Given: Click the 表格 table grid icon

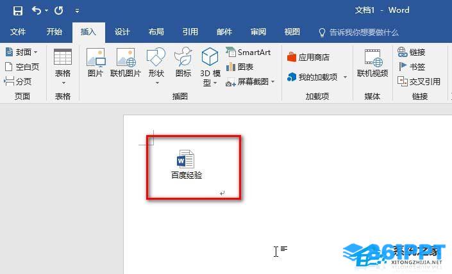Looking at the screenshot, I should pyautogui.click(x=63, y=57).
